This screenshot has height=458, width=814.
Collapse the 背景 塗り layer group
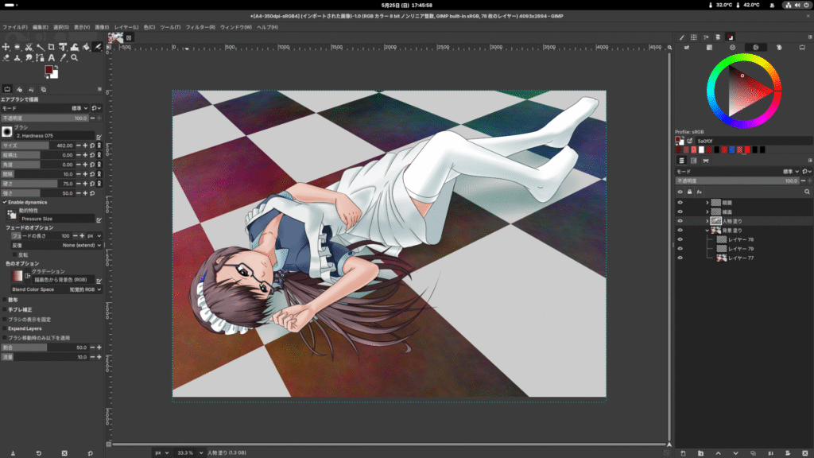(x=707, y=231)
